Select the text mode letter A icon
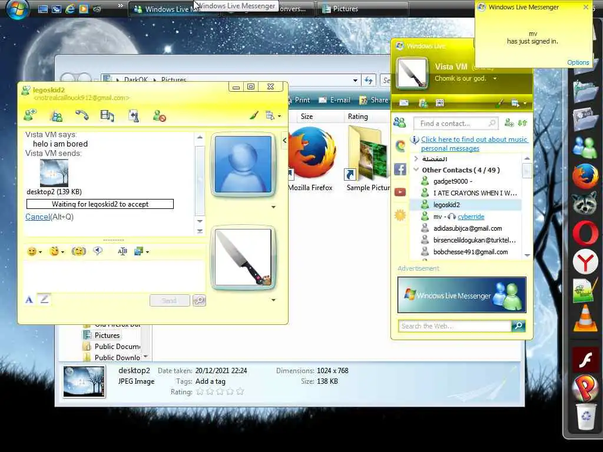 point(29,300)
